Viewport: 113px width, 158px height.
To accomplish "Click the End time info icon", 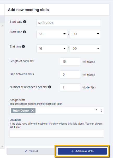I will [x=23, y=47].
